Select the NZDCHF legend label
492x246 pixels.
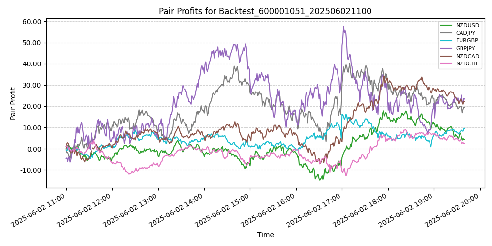[x=467, y=64]
